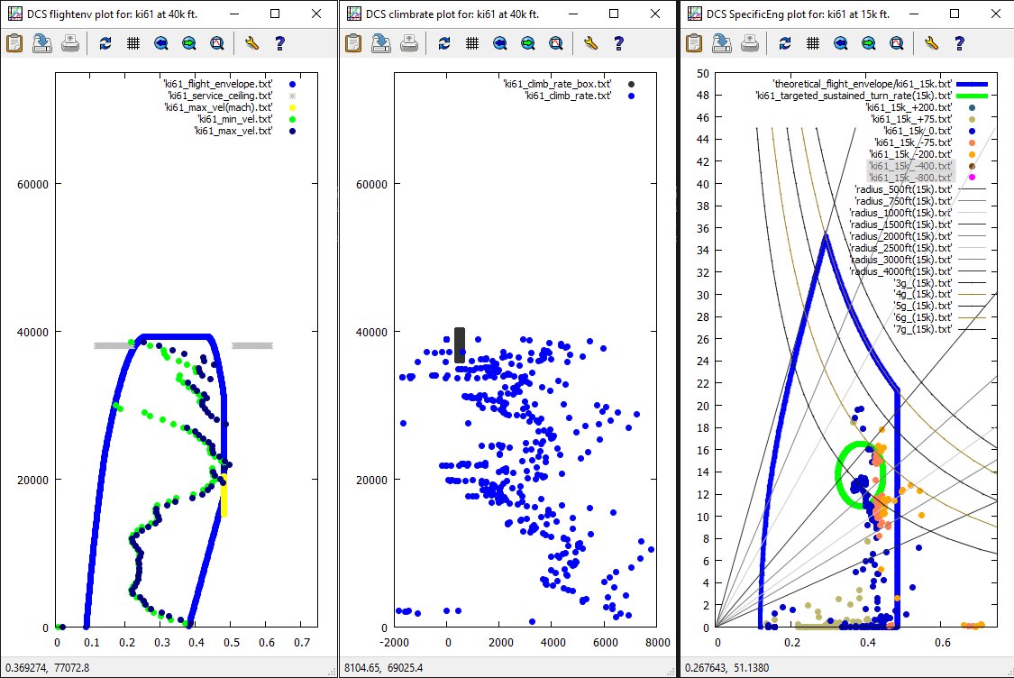Click the 'radius_500ft(15k).txt' legend label
The height and width of the screenshot is (678, 1014).
click(x=902, y=189)
